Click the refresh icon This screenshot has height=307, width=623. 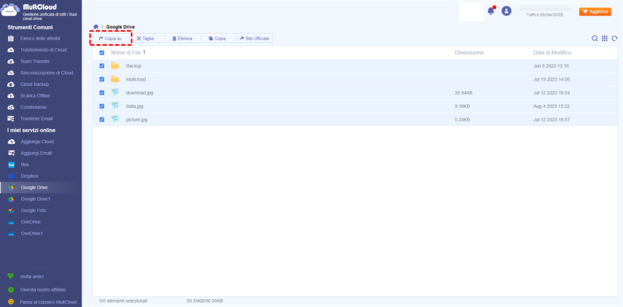[615, 38]
